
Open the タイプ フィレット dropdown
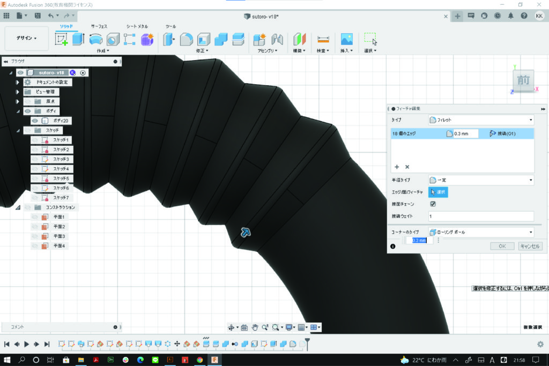click(481, 120)
